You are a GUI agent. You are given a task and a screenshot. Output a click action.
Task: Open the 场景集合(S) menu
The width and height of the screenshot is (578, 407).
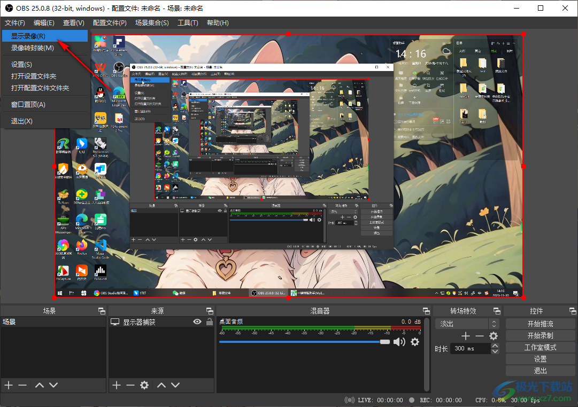click(152, 23)
